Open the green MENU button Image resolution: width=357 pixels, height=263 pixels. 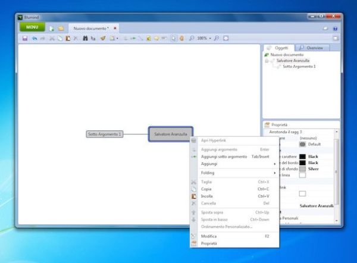coord(32,27)
